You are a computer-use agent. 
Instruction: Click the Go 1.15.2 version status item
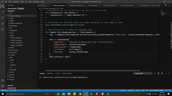click(13, 90)
